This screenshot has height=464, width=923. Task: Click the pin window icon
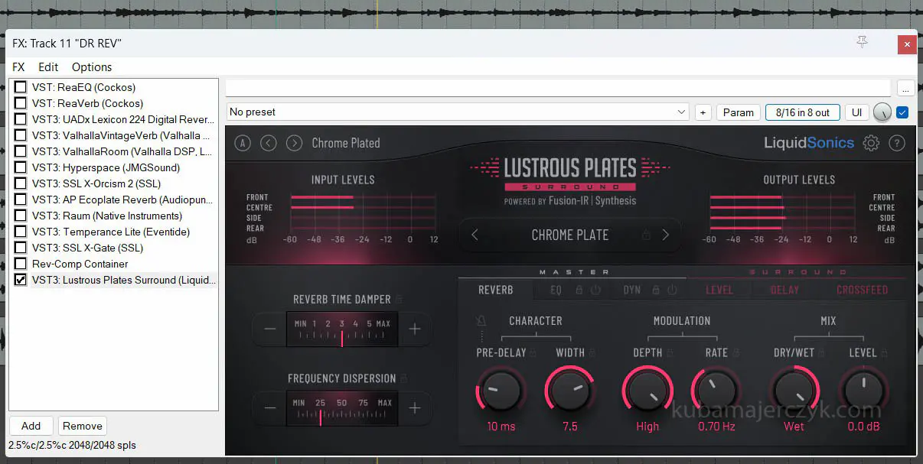click(x=862, y=43)
